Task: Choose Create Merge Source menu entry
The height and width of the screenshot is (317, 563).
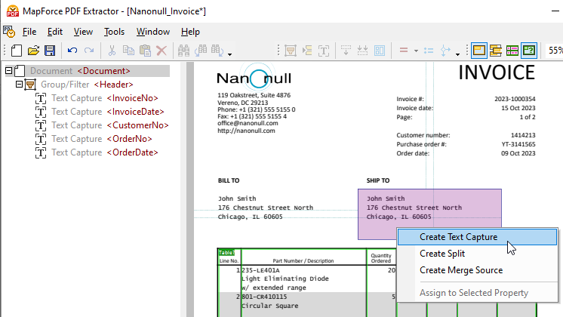Action: [x=460, y=270]
